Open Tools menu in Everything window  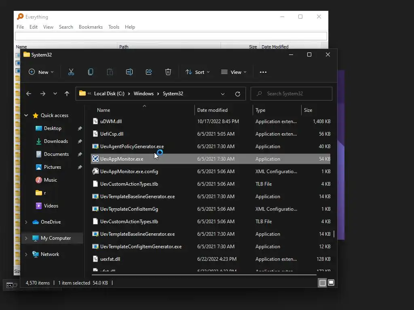tap(114, 27)
